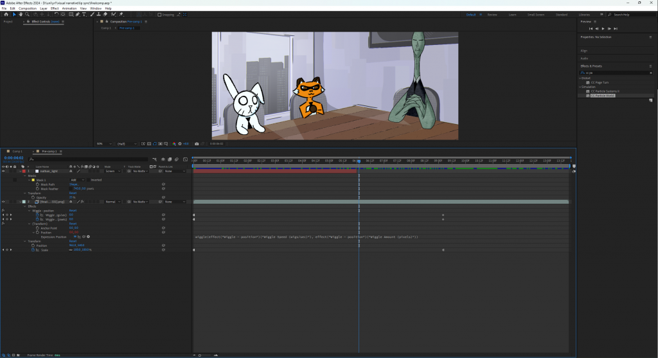Open the Animation menu
Viewport: 658px width, 358px height.
[x=69, y=8]
